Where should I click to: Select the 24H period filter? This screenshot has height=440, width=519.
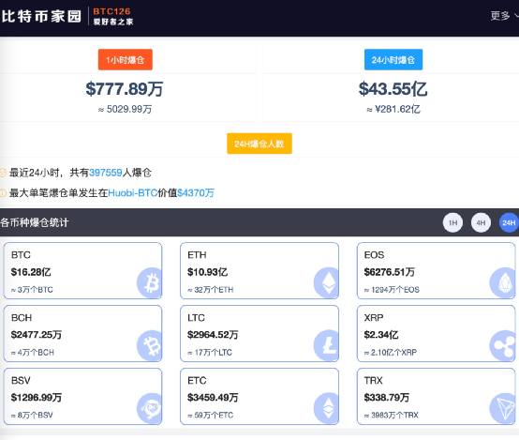(x=509, y=223)
